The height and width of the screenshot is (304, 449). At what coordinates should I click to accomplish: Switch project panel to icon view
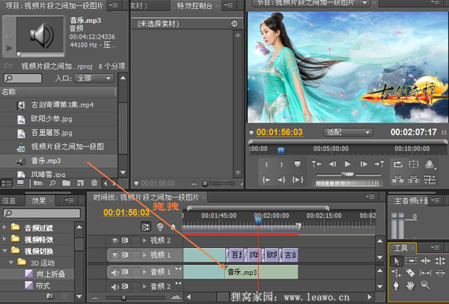pyautogui.click(x=20, y=183)
